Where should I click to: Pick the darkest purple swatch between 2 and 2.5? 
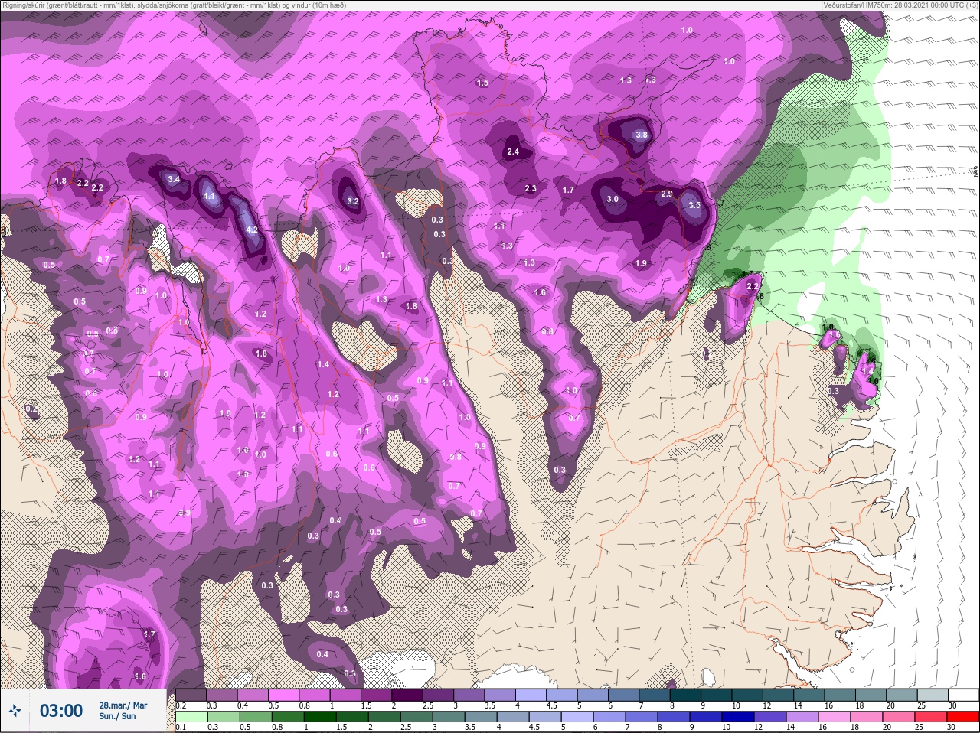pyautogui.click(x=409, y=695)
